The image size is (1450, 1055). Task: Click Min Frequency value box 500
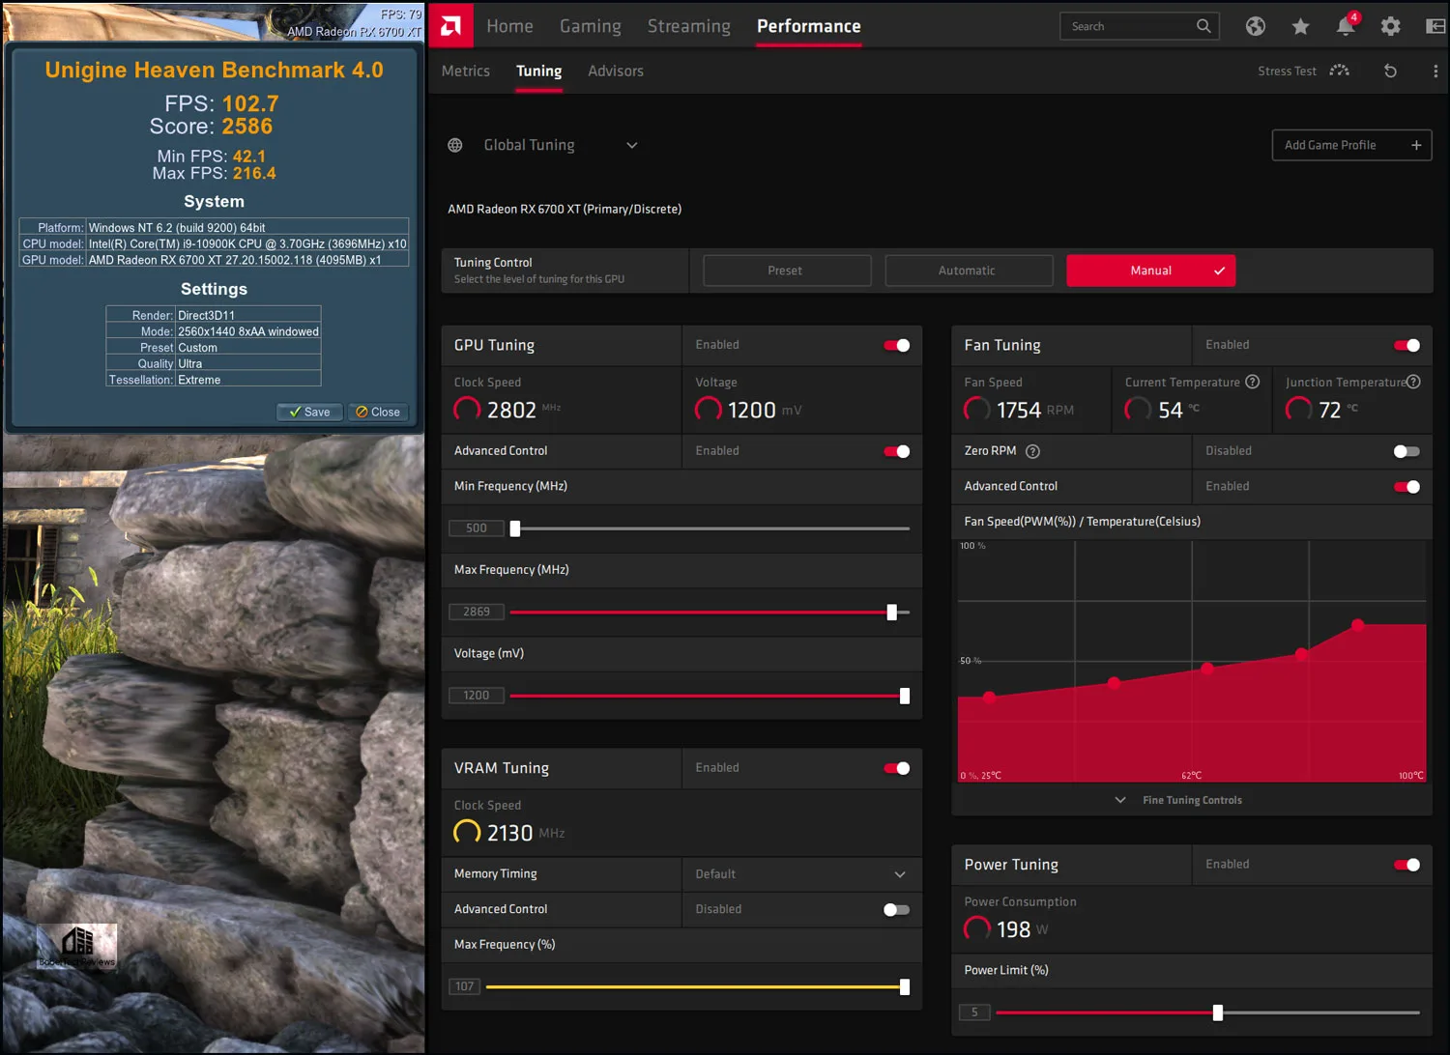click(476, 528)
